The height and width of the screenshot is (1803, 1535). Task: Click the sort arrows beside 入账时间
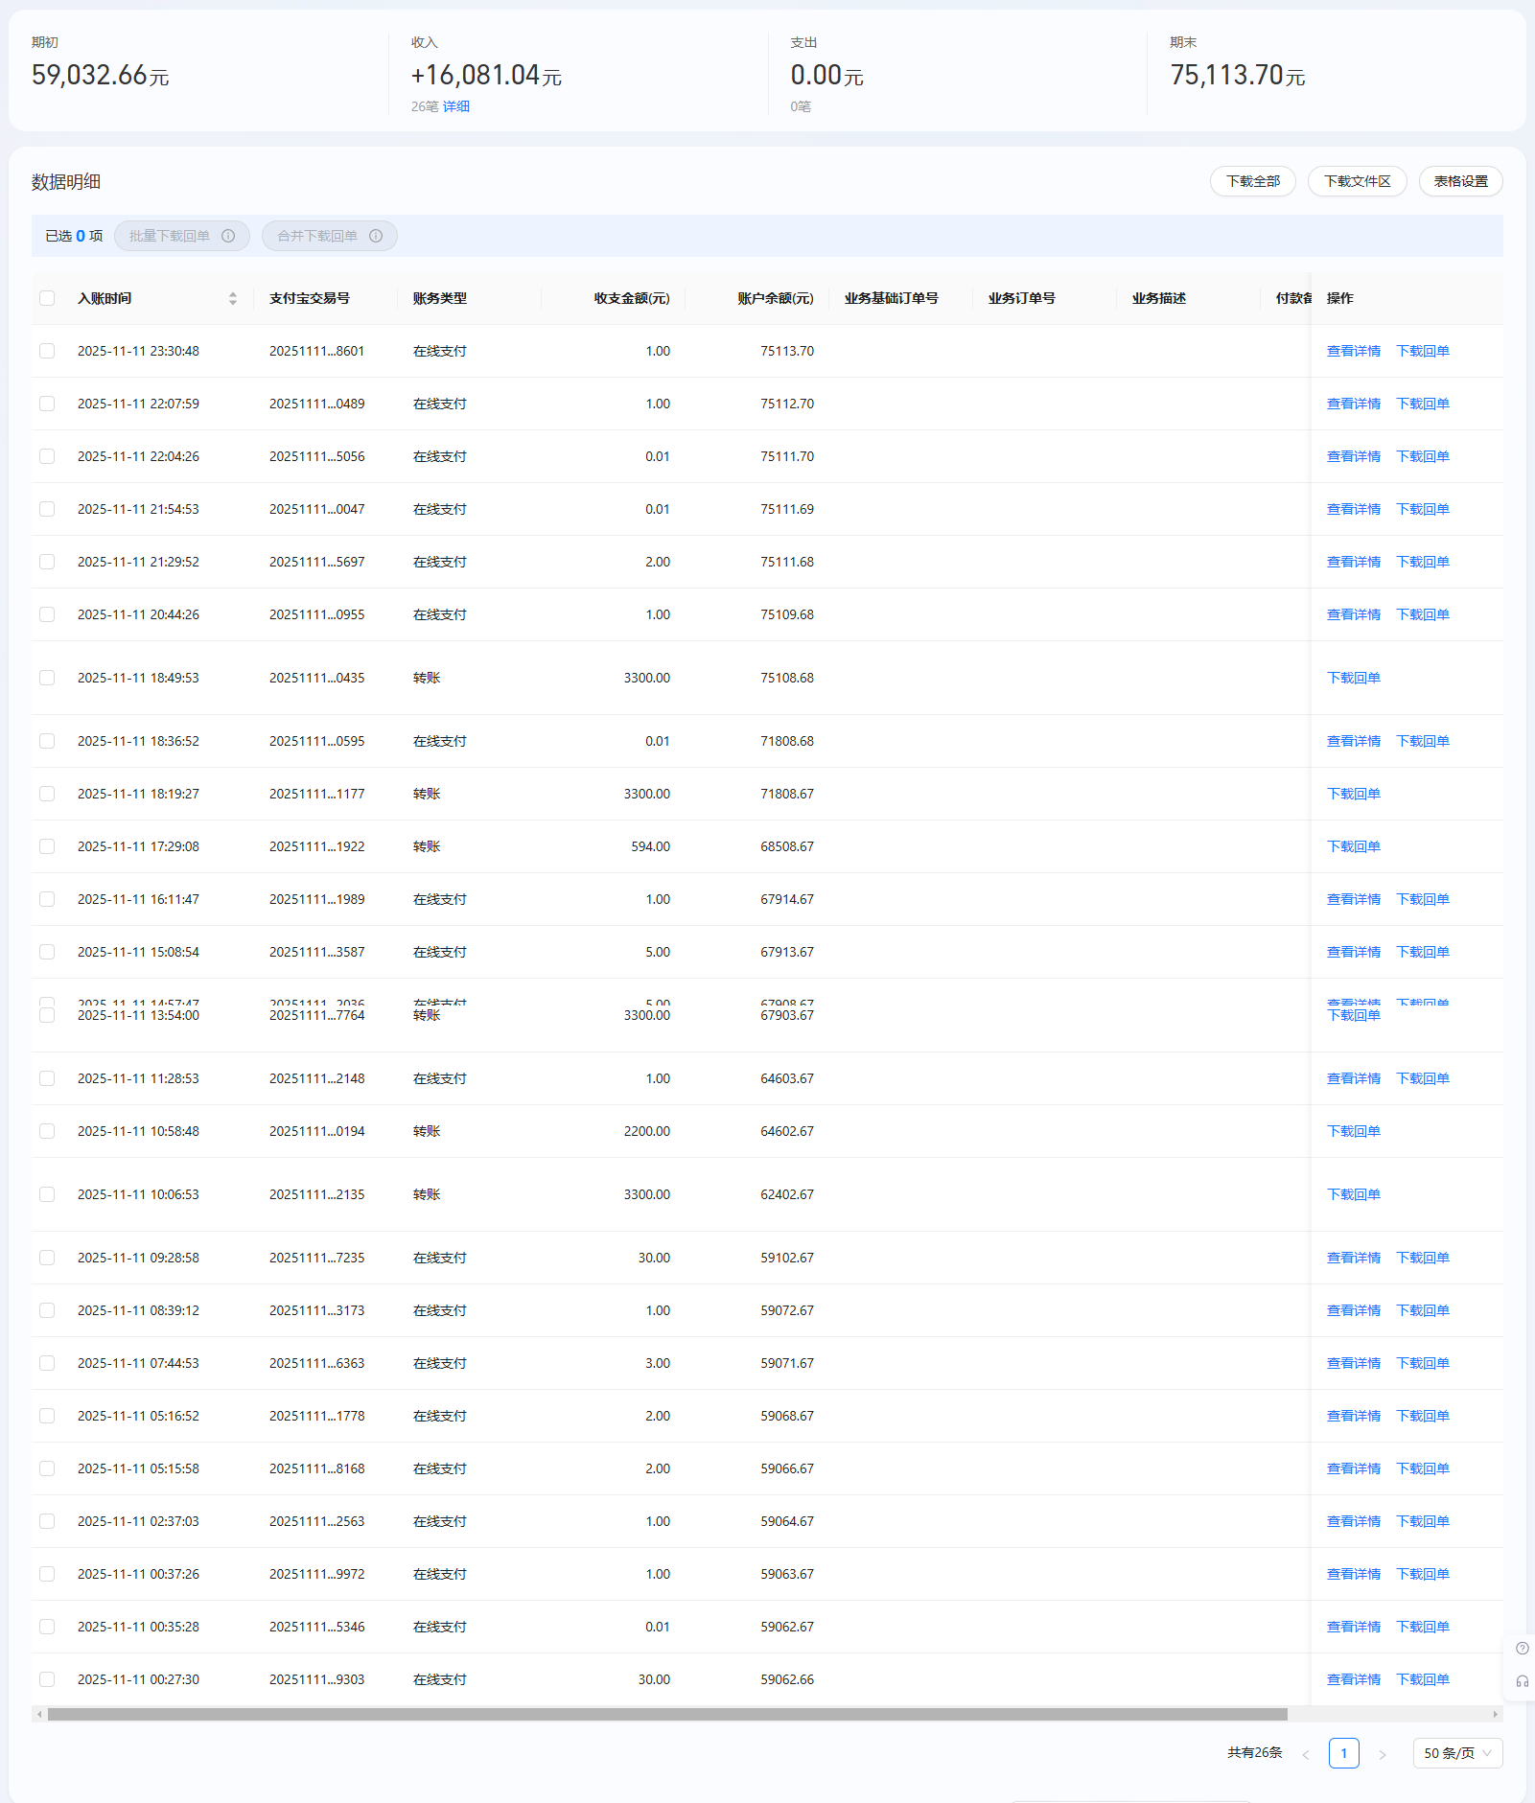(x=232, y=299)
